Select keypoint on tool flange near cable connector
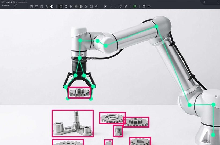Image resolution: width=220 pixels, height=145 pixels. [80, 58]
